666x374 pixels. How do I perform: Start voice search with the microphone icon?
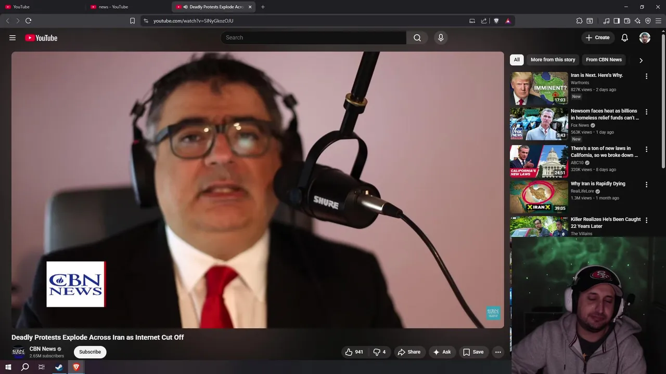point(441,37)
